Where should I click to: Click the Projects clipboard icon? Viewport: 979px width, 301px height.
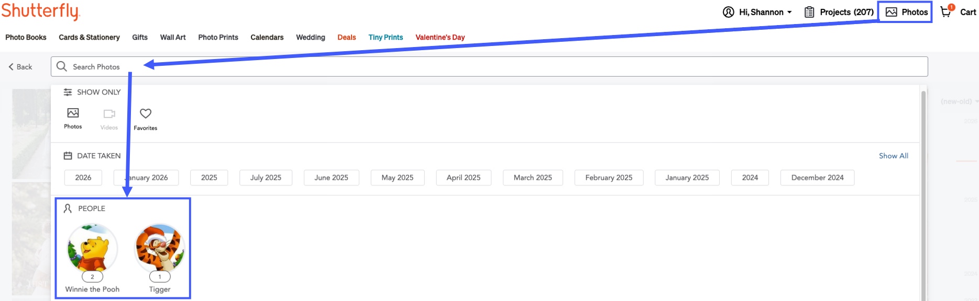(809, 12)
